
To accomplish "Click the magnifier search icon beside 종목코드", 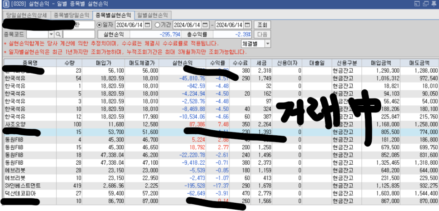I will [58, 34].
